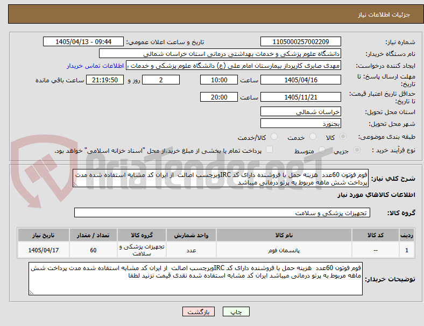
Task: Click the گروه کالا field تجهیزات پزشکی و سلامت
Action: click(x=222, y=212)
